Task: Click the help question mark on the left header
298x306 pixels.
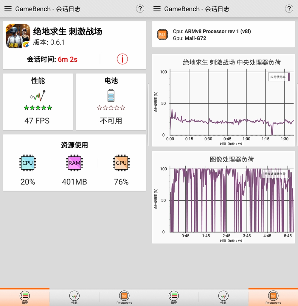Action: 140,9
